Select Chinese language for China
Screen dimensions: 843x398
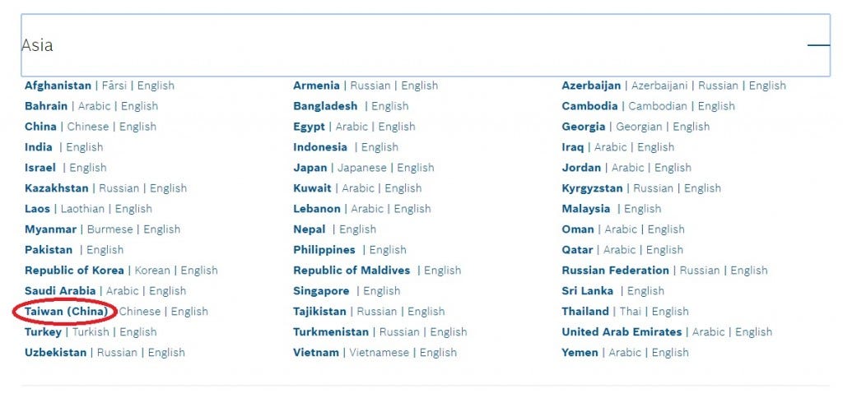pos(87,127)
